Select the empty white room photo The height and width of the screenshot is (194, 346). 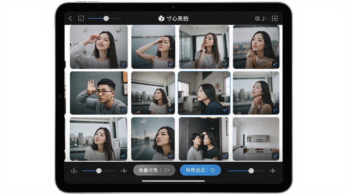(x=256, y=139)
